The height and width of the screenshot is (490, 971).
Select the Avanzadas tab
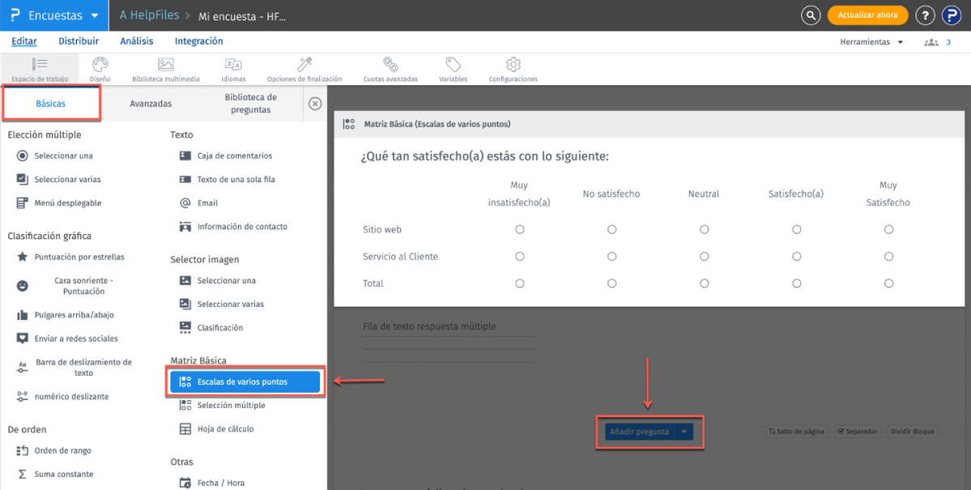(151, 104)
